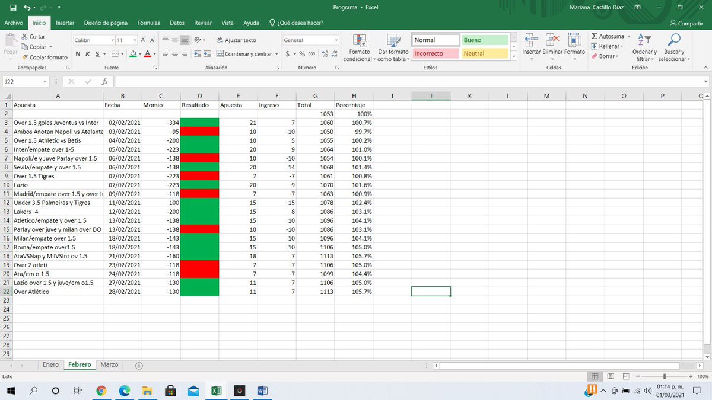Toggle underline S formatting
Screen dimensions: 712x400
coord(96,54)
